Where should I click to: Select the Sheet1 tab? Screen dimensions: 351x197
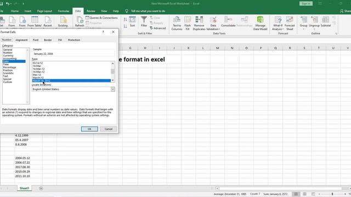(24, 188)
